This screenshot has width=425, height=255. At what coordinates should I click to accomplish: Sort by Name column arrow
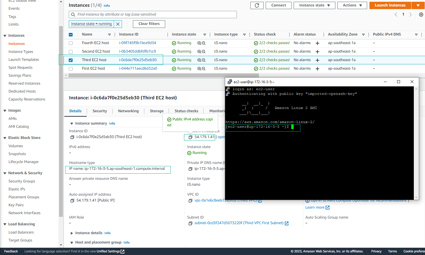pyautogui.click(x=109, y=35)
